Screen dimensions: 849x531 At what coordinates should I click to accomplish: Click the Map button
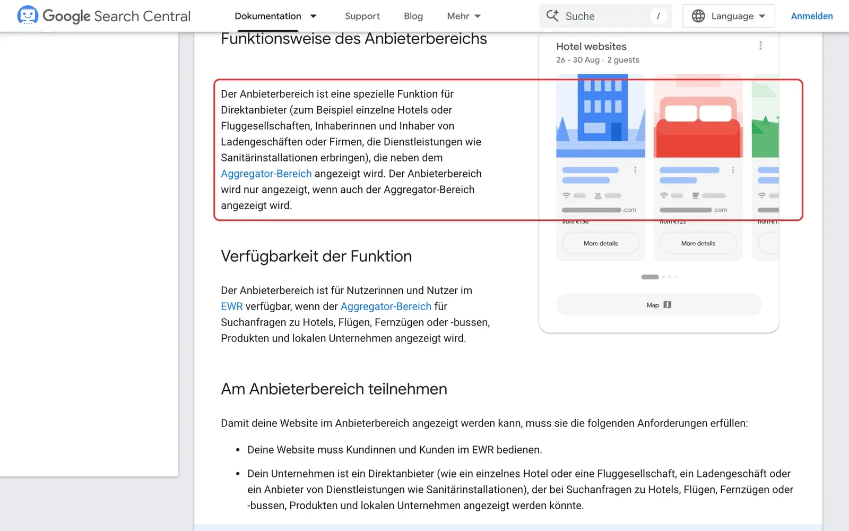659,305
